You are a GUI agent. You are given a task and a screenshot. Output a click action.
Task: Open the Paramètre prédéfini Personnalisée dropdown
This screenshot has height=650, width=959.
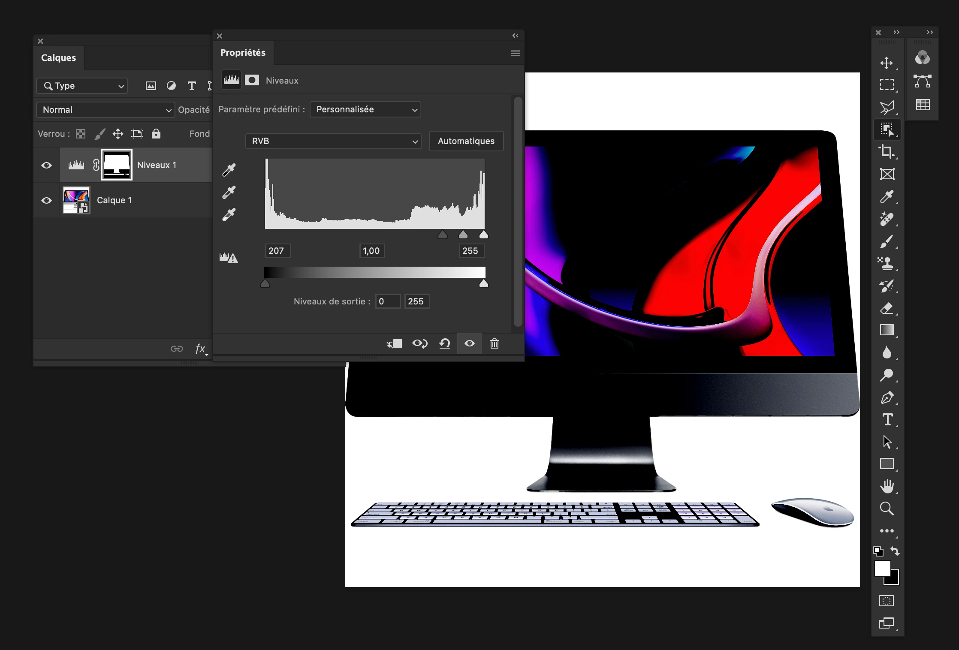(x=365, y=109)
